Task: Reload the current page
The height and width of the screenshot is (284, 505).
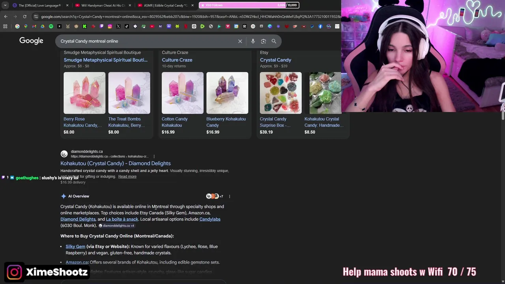Action: point(24,17)
